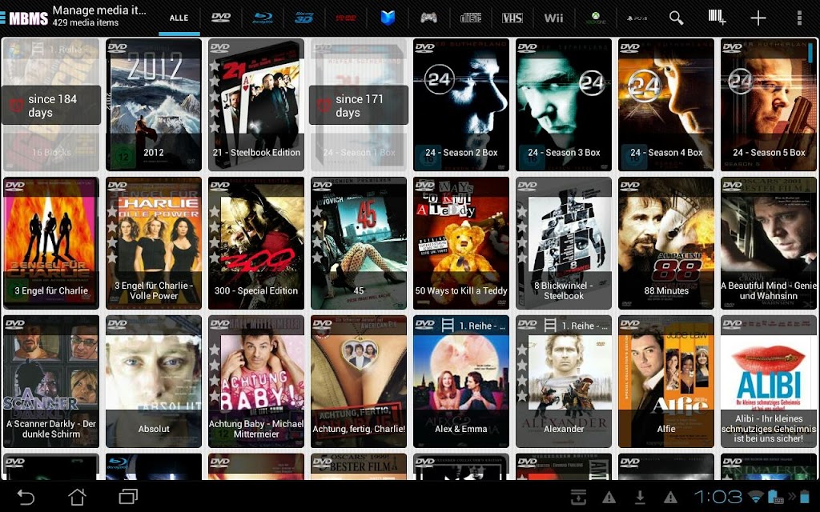820x512 pixels.
Task: Filter by Compact Disc icon
Action: pyautogui.click(x=471, y=18)
